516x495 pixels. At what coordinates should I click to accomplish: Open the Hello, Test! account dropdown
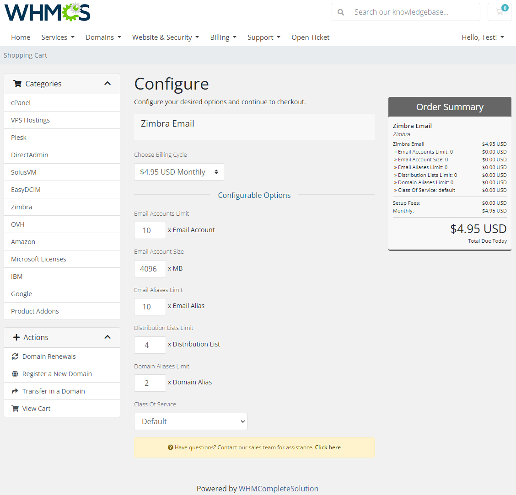(x=483, y=37)
